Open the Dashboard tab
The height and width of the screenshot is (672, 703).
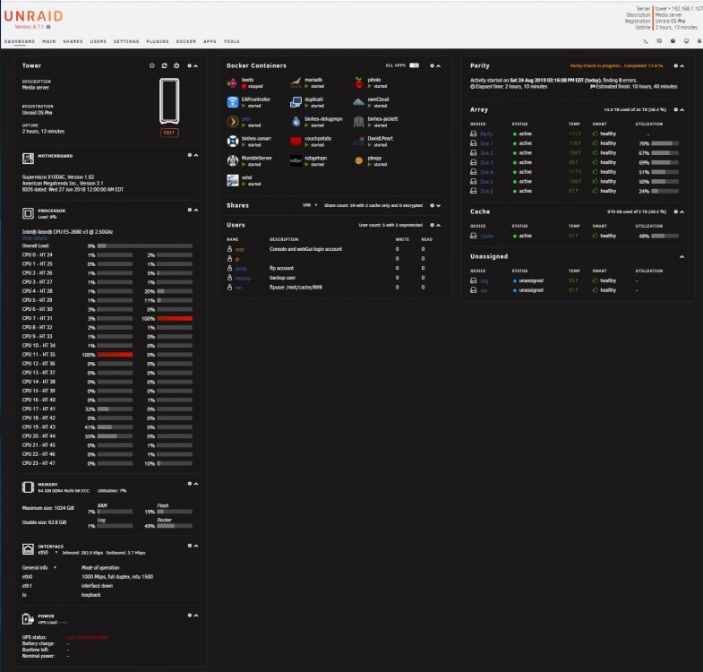point(20,41)
